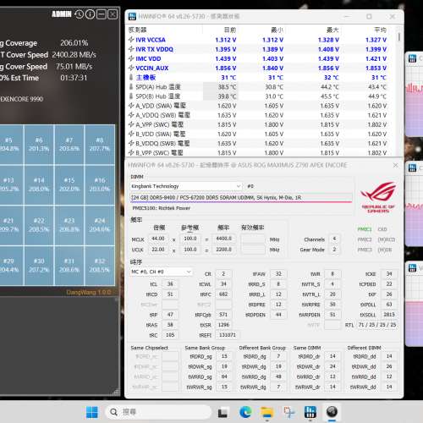Click the voltage icon of B_VPP (SWC) row
The height and width of the screenshot is (423, 423).
[131, 152]
